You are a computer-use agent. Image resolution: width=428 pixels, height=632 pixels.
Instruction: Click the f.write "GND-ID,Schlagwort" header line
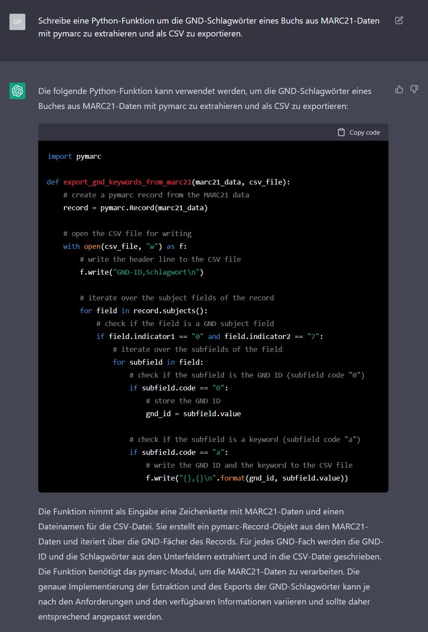tap(141, 272)
